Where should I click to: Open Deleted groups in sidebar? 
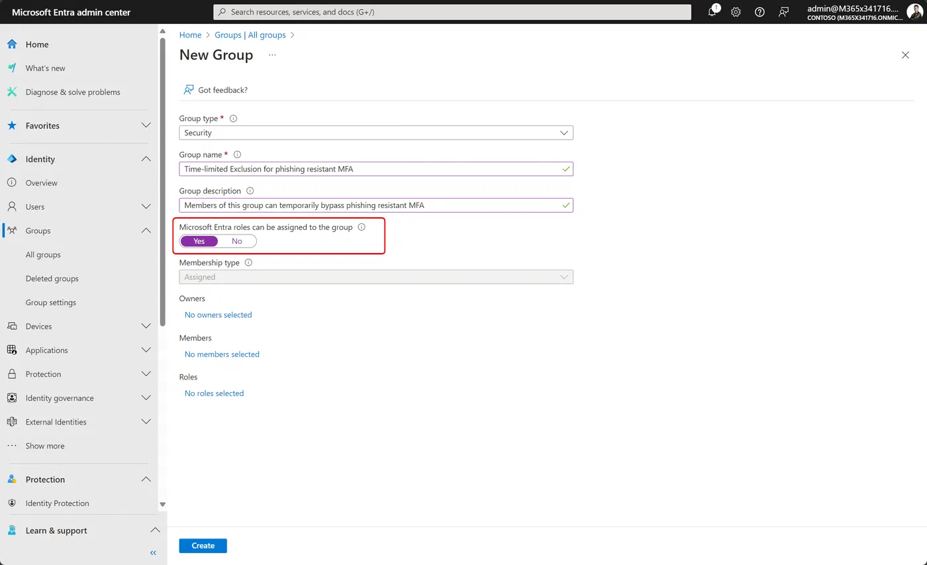click(52, 278)
